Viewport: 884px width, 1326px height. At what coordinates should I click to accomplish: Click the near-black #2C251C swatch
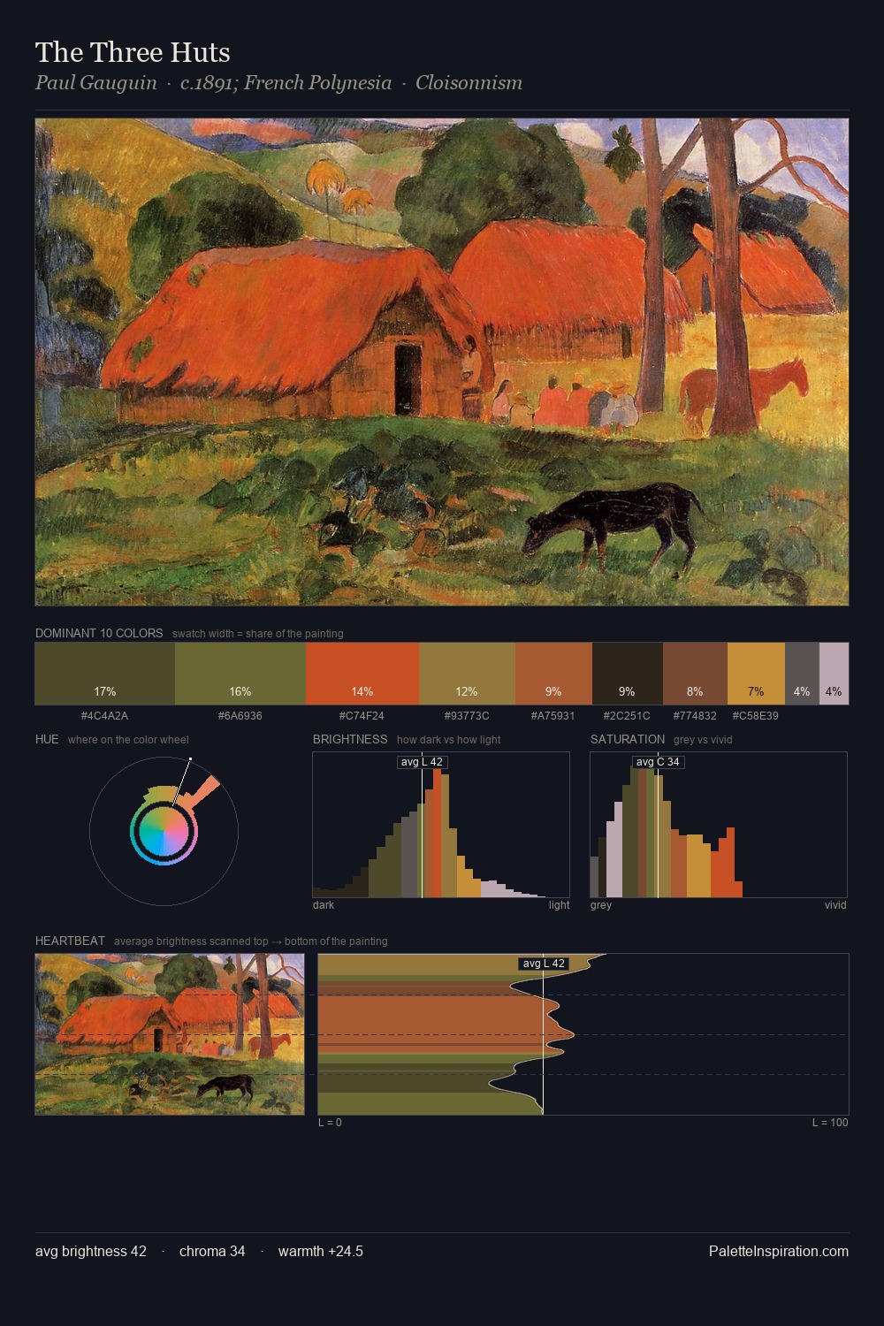pyautogui.click(x=627, y=674)
